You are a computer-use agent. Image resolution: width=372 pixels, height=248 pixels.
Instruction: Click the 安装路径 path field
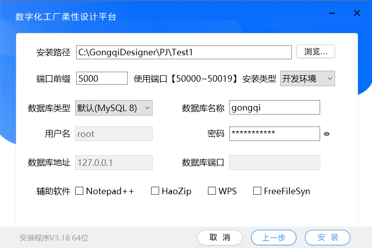(x=184, y=52)
